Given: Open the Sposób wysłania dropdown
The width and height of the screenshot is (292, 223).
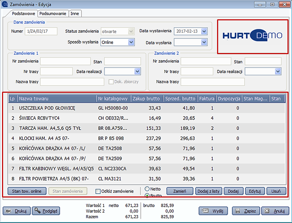Looking at the screenshot, I should 131,42.
